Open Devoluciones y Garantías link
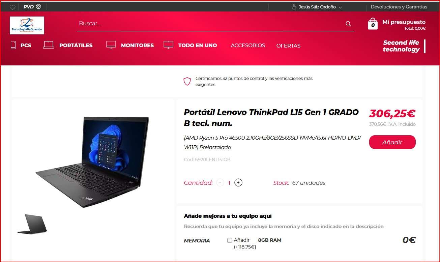 click(399, 7)
